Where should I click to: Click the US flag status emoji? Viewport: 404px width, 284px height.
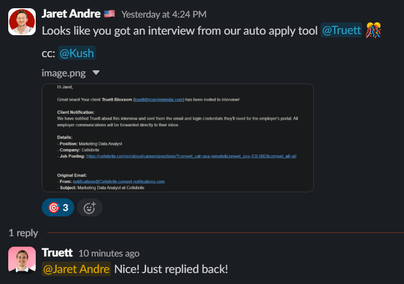click(109, 14)
